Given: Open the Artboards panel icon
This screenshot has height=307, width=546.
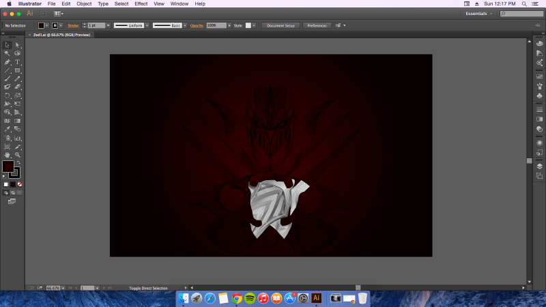Looking at the screenshot, I should click(x=539, y=176).
